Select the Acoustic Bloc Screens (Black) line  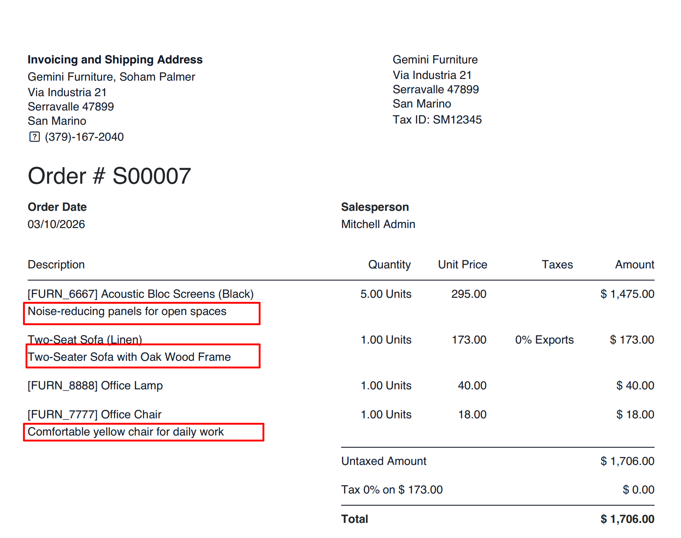pos(141,294)
